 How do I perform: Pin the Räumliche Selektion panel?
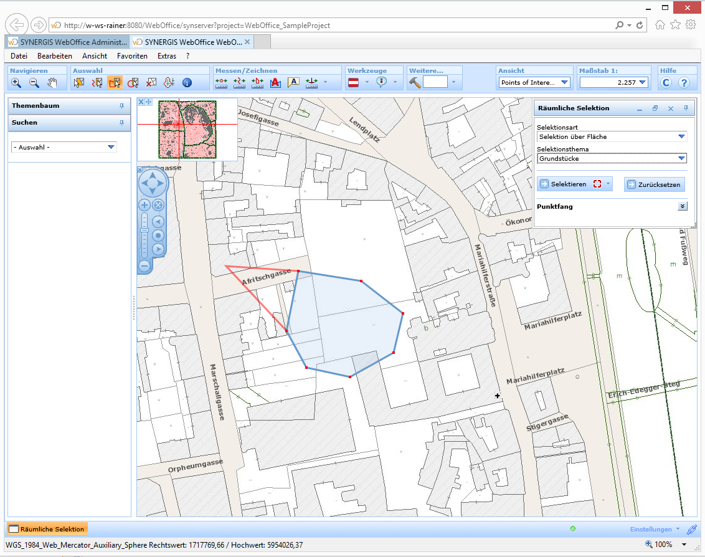click(685, 108)
